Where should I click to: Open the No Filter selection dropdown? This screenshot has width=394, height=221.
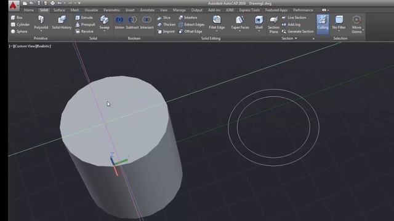click(x=339, y=31)
